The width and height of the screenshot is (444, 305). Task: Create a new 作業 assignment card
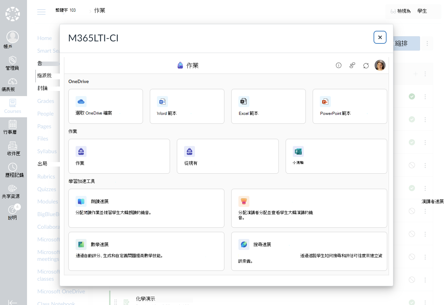tap(119, 156)
